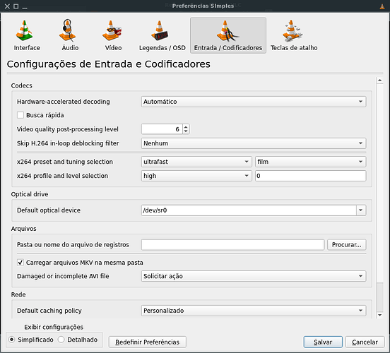Enable the Busca rápida checkbox

click(x=20, y=115)
